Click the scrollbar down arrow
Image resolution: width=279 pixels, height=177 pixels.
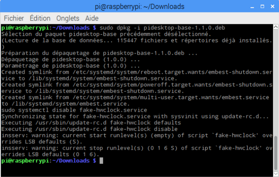(x=276, y=174)
